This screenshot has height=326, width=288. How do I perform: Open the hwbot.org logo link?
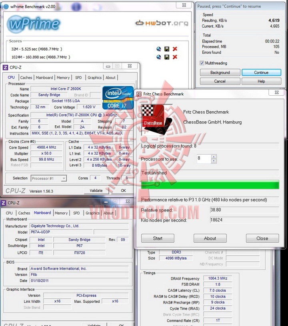click(162, 23)
